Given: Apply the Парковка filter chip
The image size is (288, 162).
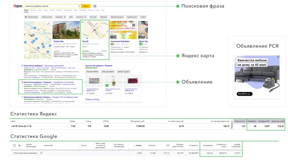Looking at the screenshot, I should [103, 17].
